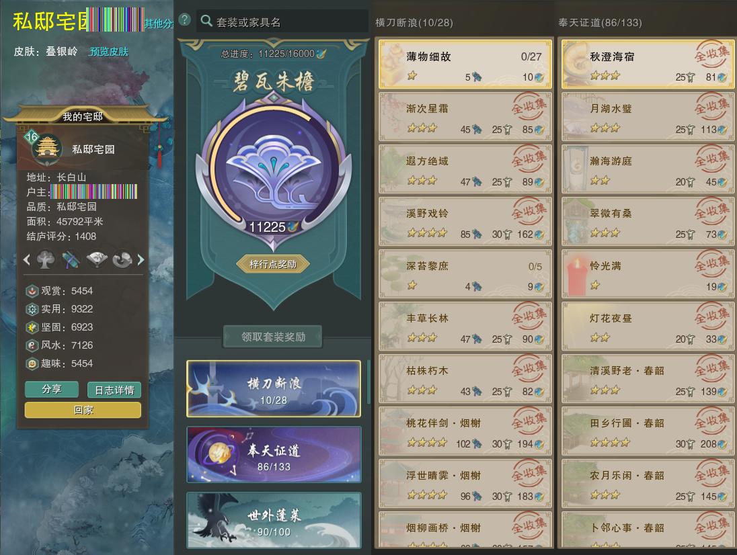737x555 pixels.
Task: Open the 奉天证道 86/133 set tab
Action: (274, 454)
